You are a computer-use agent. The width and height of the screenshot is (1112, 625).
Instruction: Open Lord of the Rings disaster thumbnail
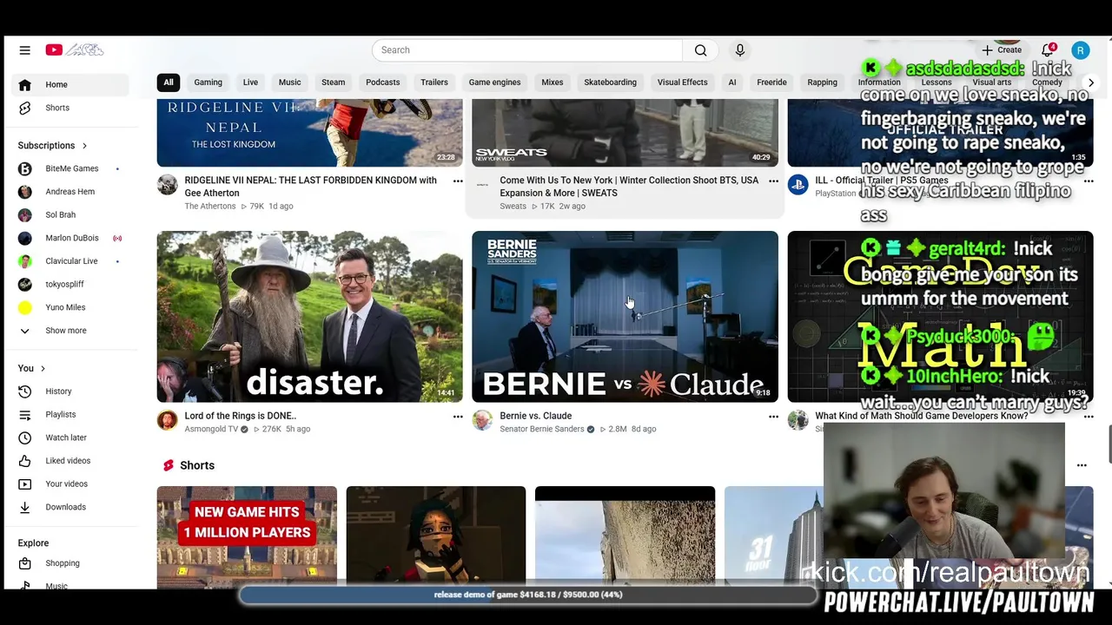pyautogui.click(x=309, y=316)
